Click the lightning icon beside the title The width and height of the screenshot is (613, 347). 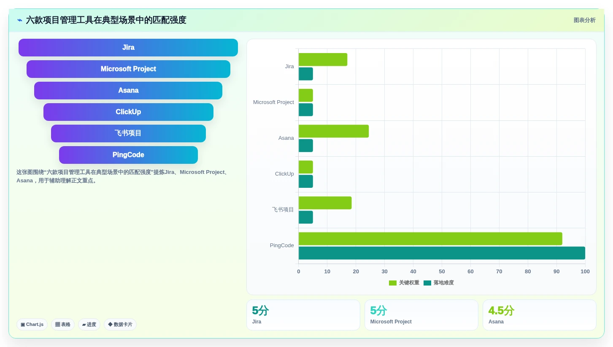pos(20,20)
